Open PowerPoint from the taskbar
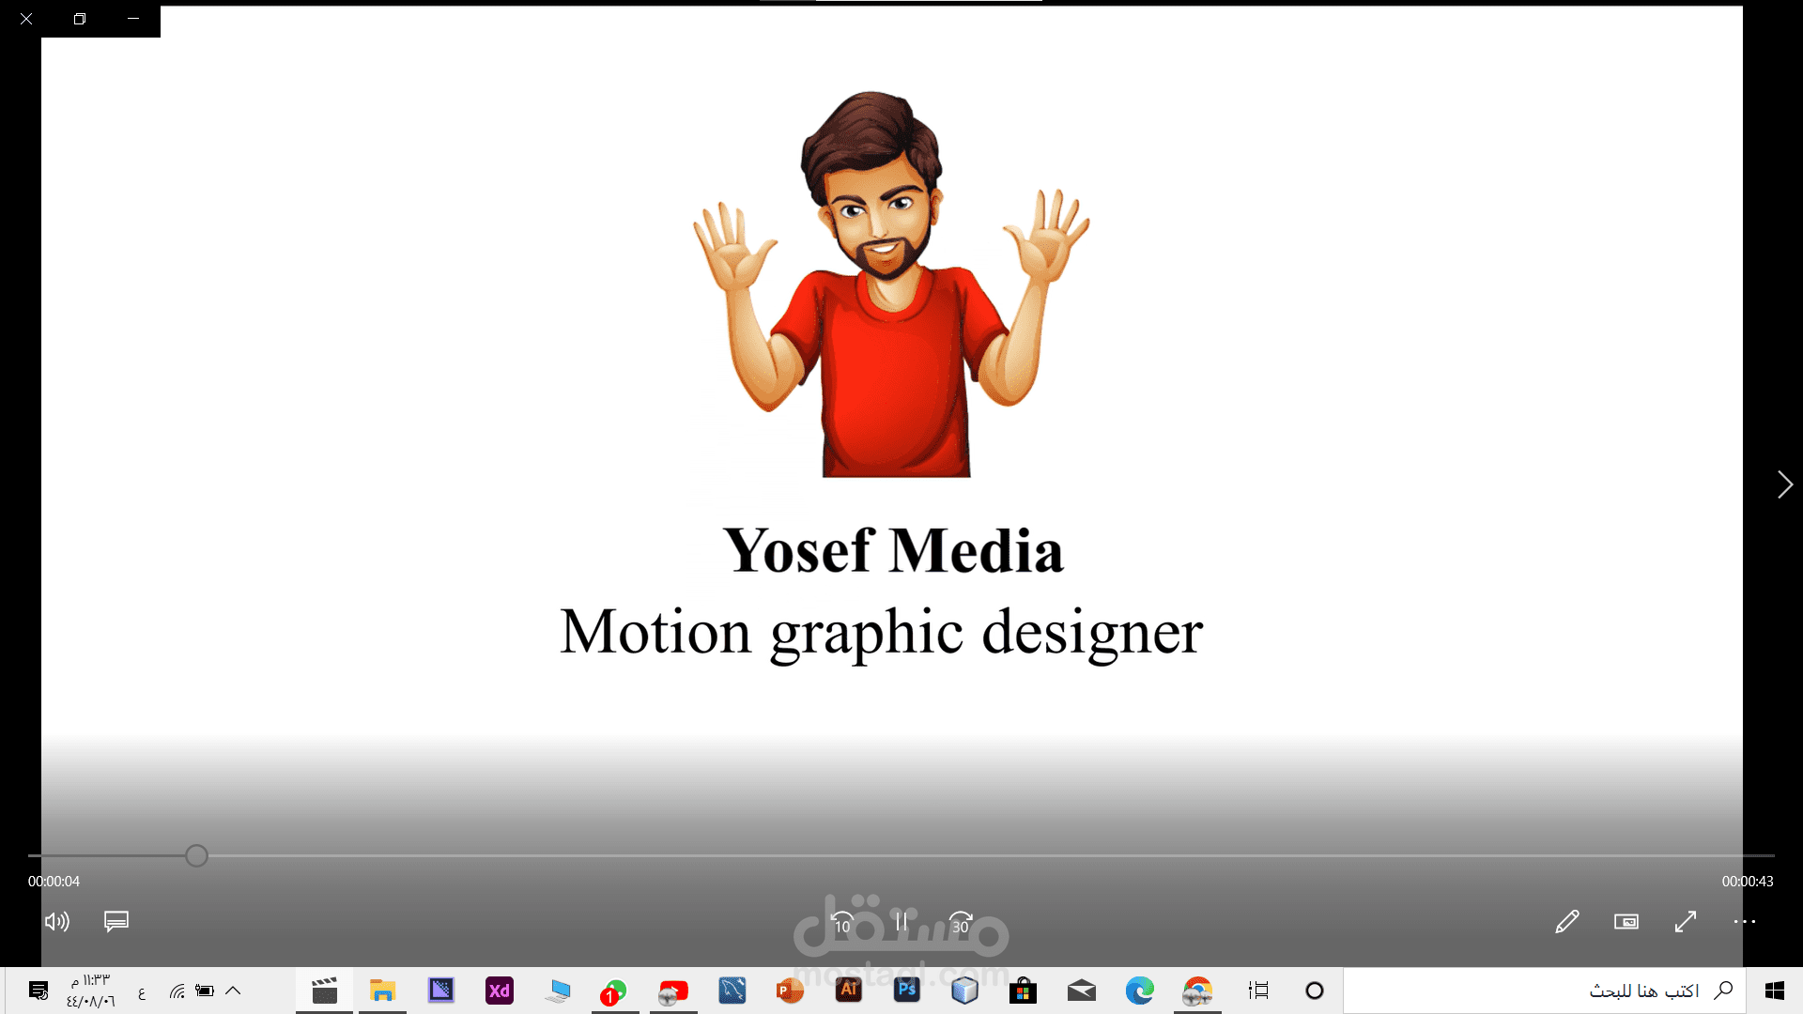The width and height of the screenshot is (1803, 1014). click(790, 991)
